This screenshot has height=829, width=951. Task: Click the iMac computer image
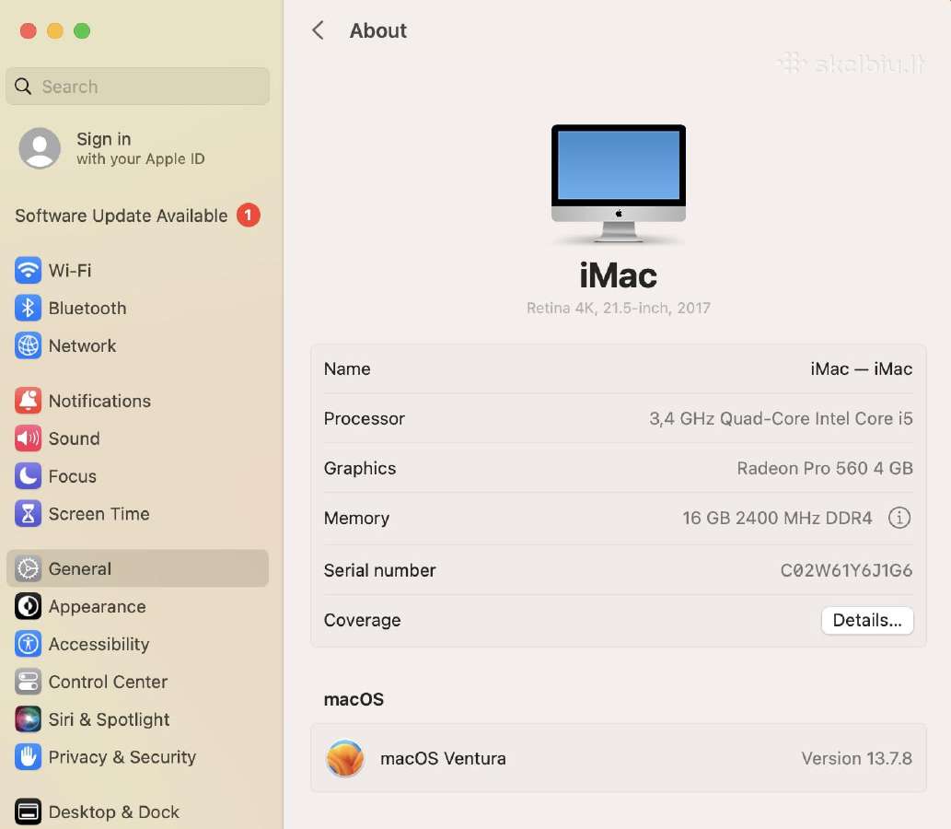coord(618,184)
